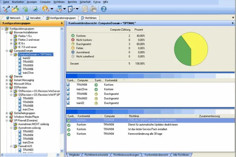The width and height of the screenshot is (236, 157).
Task: Open the Richtlinienkonformität bottom tab
Action: pos(96,155)
